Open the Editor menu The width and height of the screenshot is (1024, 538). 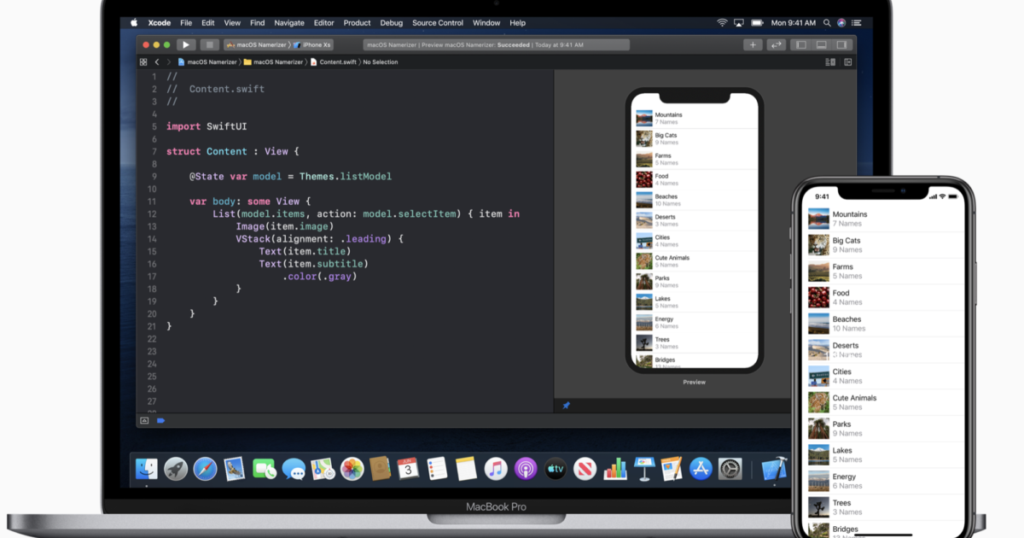point(323,23)
